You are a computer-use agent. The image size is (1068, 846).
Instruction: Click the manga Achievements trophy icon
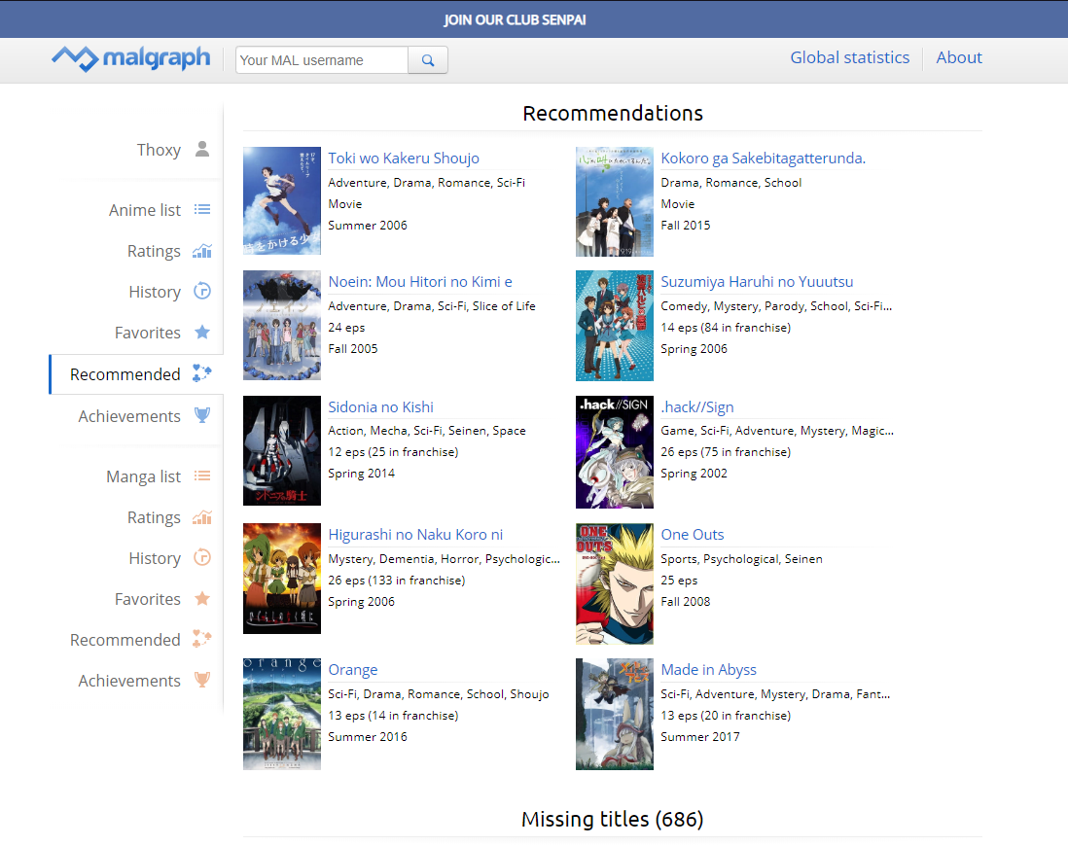pos(202,681)
